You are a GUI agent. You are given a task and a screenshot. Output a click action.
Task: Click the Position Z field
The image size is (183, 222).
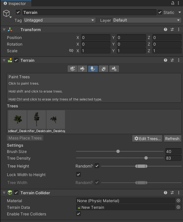pyautogui.click(x=167, y=38)
